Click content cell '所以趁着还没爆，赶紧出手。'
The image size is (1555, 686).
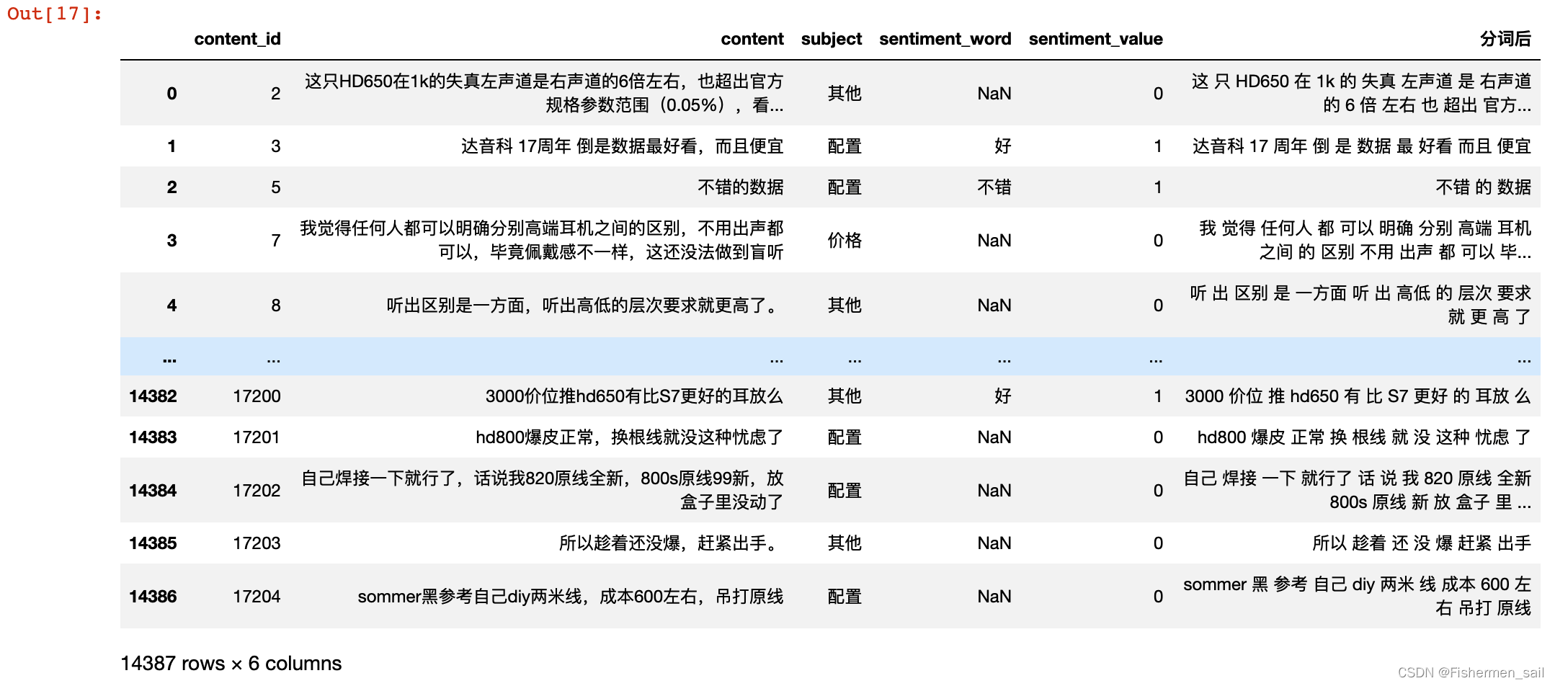click(671, 543)
